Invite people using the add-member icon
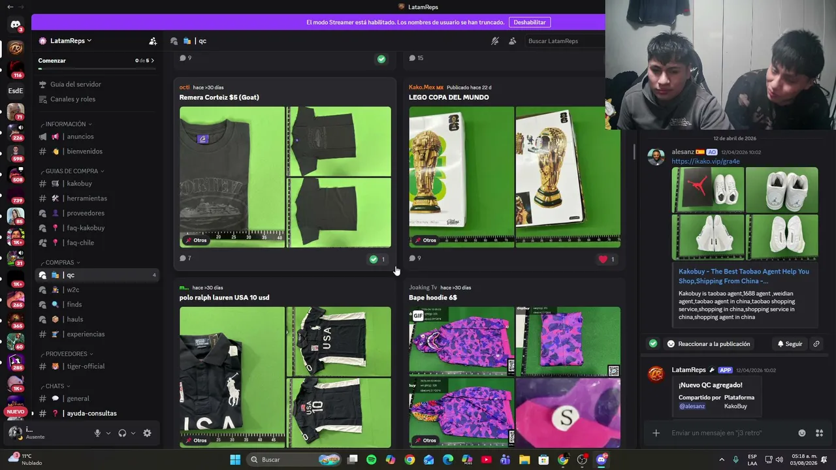The height and width of the screenshot is (470, 836). (x=153, y=40)
